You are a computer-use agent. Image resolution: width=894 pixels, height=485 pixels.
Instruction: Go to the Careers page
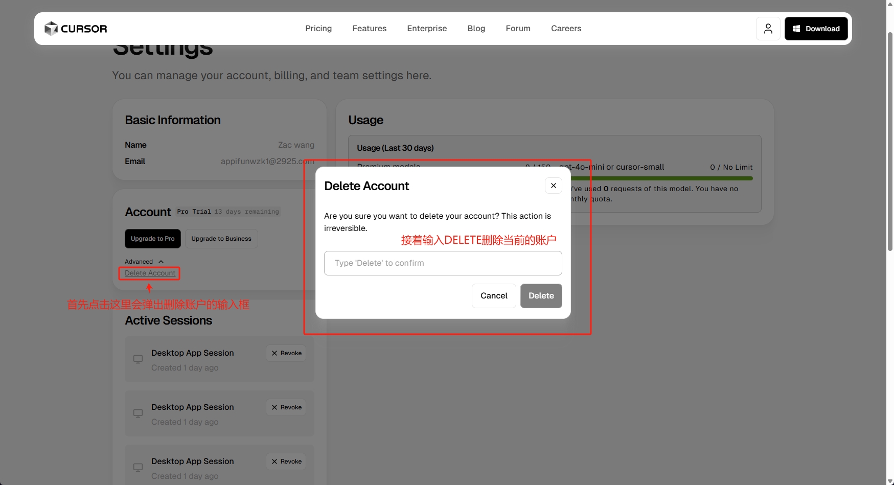pyautogui.click(x=566, y=29)
